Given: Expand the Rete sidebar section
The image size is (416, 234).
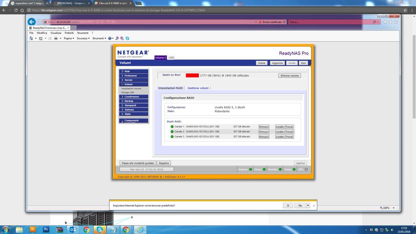Looking at the screenshot, I should coord(134,71).
